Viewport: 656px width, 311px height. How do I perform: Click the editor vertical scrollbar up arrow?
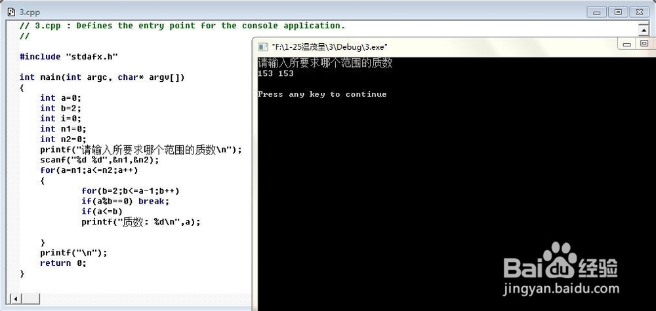tap(644, 30)
